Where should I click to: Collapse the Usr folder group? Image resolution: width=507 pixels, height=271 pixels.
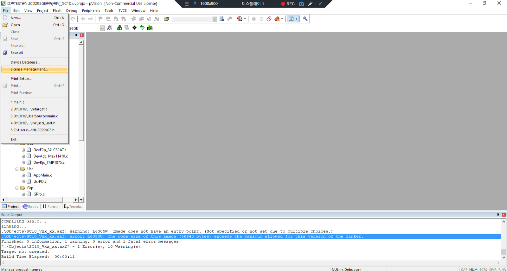(x=17, y=169)
